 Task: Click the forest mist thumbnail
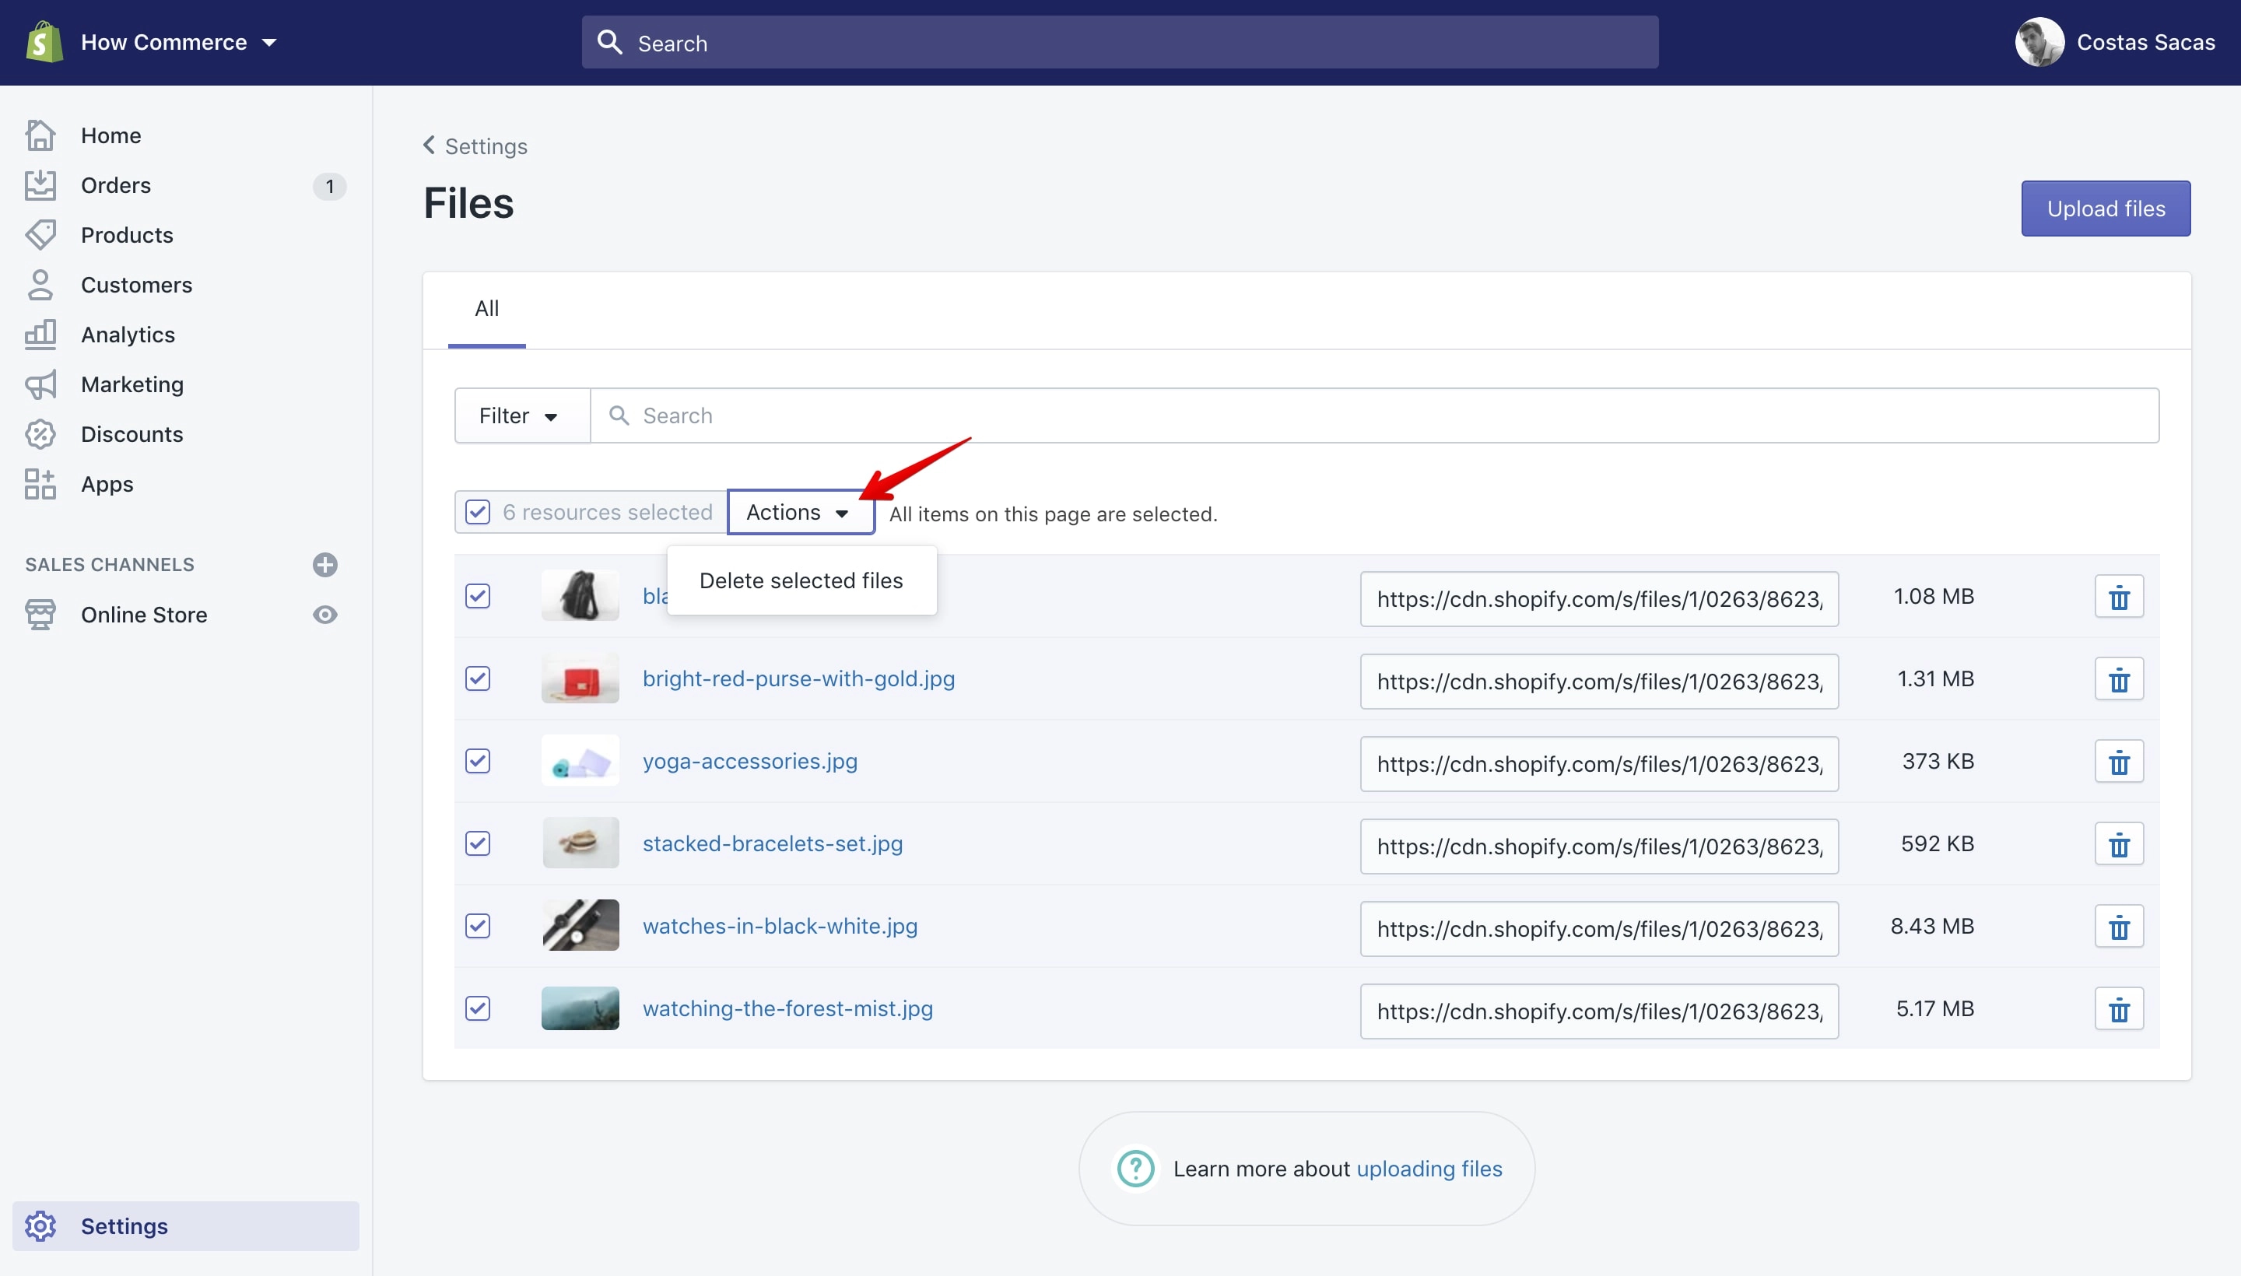tap(580, 1008)
